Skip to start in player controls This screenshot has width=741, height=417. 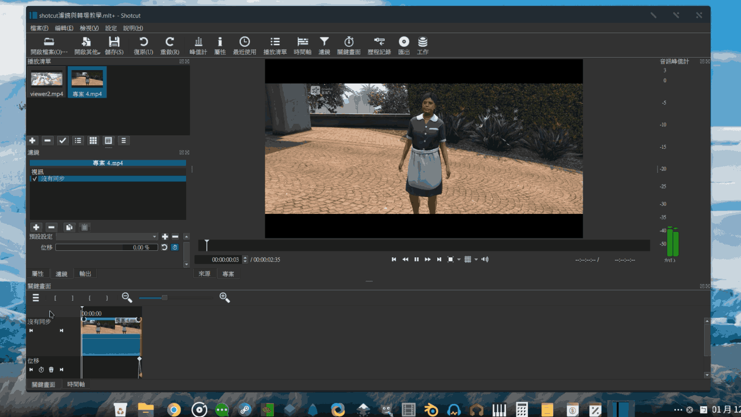coord(394,260)
